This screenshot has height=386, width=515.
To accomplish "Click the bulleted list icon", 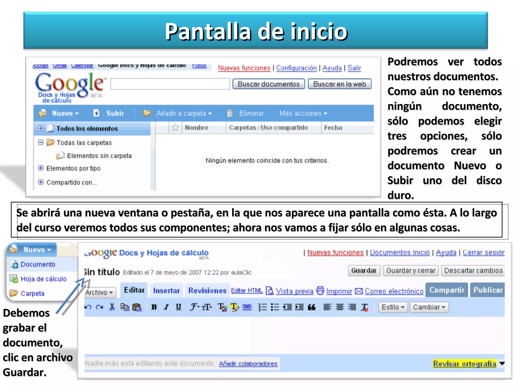I will (275, 307).
